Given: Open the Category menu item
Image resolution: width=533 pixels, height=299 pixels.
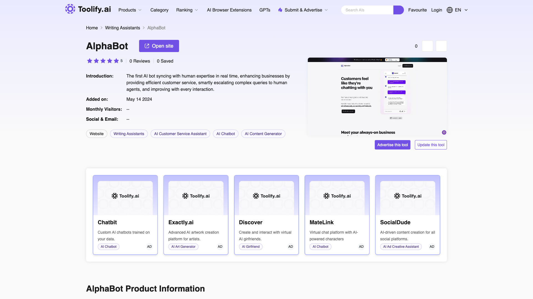Looking at the screenshot, I should point(159,10).
